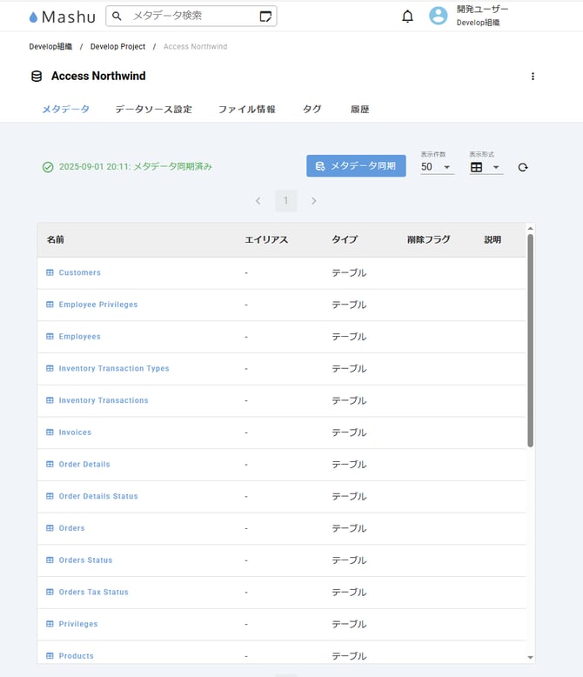
Task: Open the three-dot more options menu
Action: 533,77
